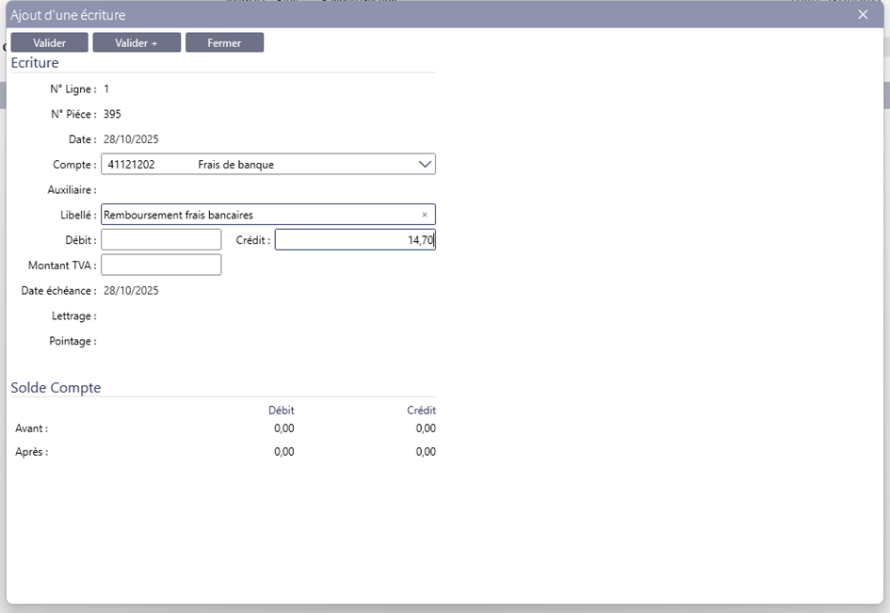
Task: Click the Date échéance value
Action: coord(131,291)
